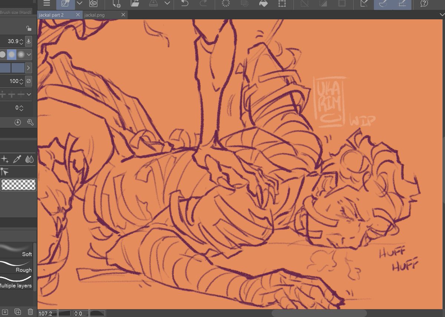
Task: Fill with the paint bucket icon
Action: point(263,4)
